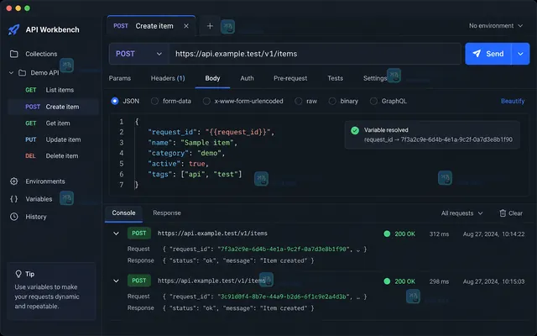Switch to the Body tab
This screenshot has height=336, width=537.
[212, 78]
